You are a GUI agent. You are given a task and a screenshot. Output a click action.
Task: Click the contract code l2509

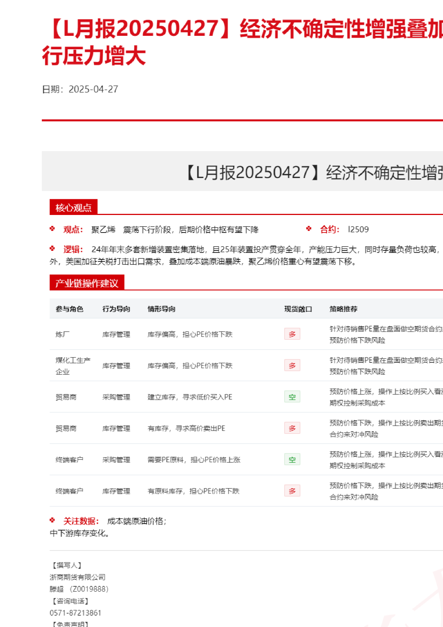(x=358, y=230)
